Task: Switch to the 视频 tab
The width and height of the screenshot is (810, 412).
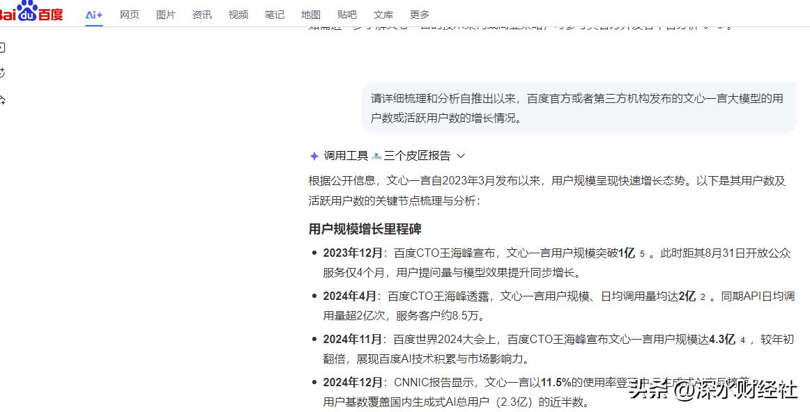Action: click(238, 15)
